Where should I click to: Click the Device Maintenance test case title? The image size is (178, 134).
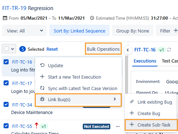pos(32,113)
